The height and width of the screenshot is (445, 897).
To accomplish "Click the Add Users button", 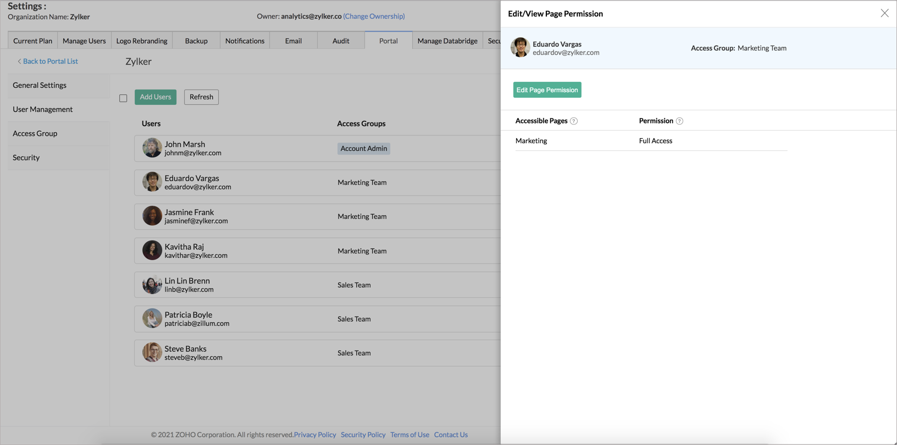I will click(156, 97).
